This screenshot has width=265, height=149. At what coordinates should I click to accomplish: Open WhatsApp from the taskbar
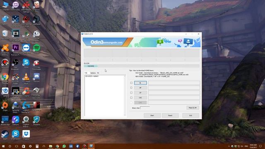[64, 146]
